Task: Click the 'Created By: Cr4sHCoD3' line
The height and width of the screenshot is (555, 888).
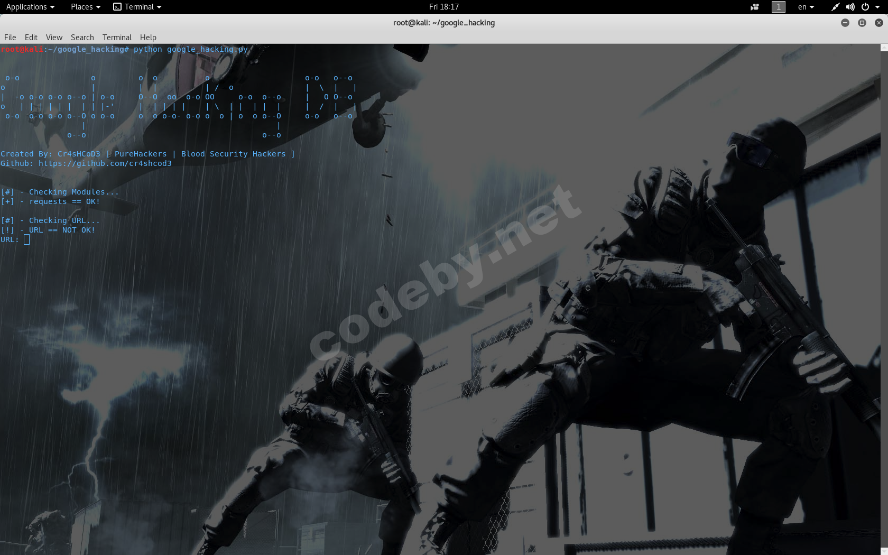Action: click(148, 154)
